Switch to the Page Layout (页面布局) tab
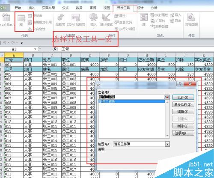 click(48, 8)
